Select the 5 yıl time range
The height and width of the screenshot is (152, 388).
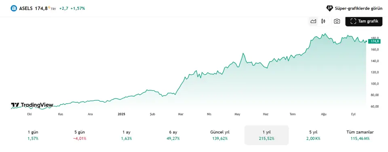pyautogui.click(x=313, y=135)
